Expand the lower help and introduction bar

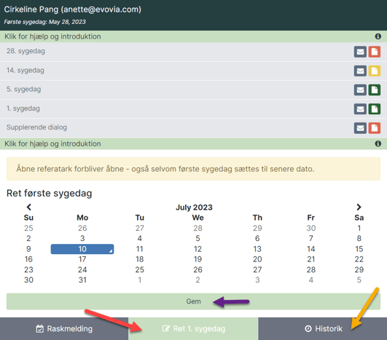tap(194, 143)
